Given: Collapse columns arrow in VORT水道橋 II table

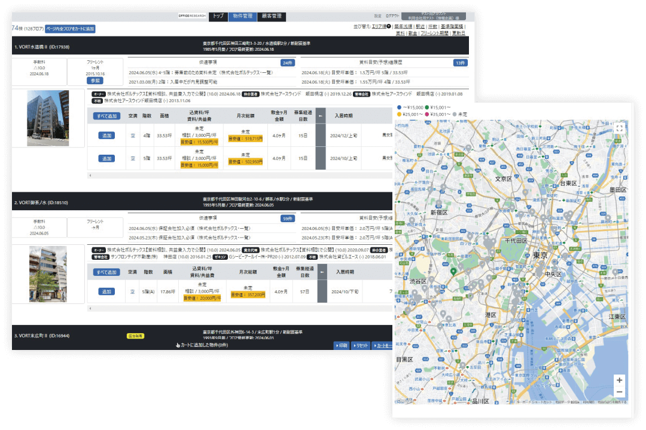Looking at the screenshot, I should [x=321, y=116].
